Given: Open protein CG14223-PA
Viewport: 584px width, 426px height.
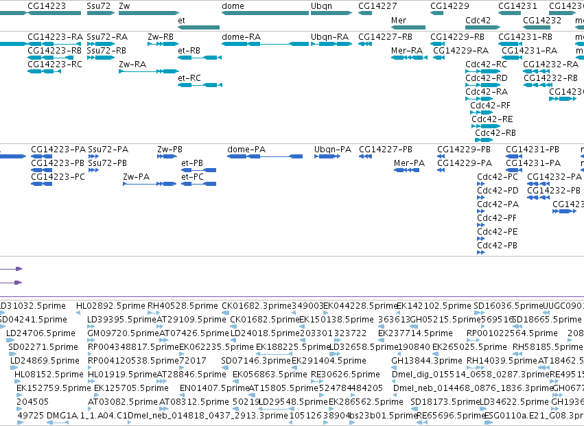Looking at the screenshot, I should tap(58, 150).
